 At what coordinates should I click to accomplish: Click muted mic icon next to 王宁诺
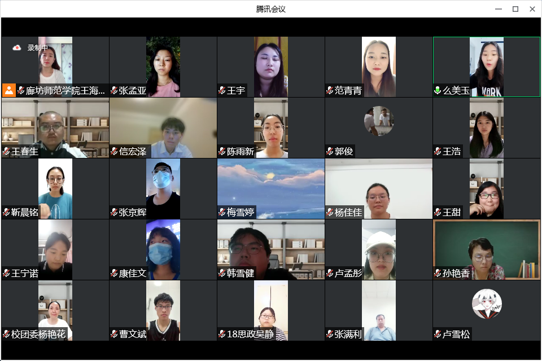click(6, 273)
